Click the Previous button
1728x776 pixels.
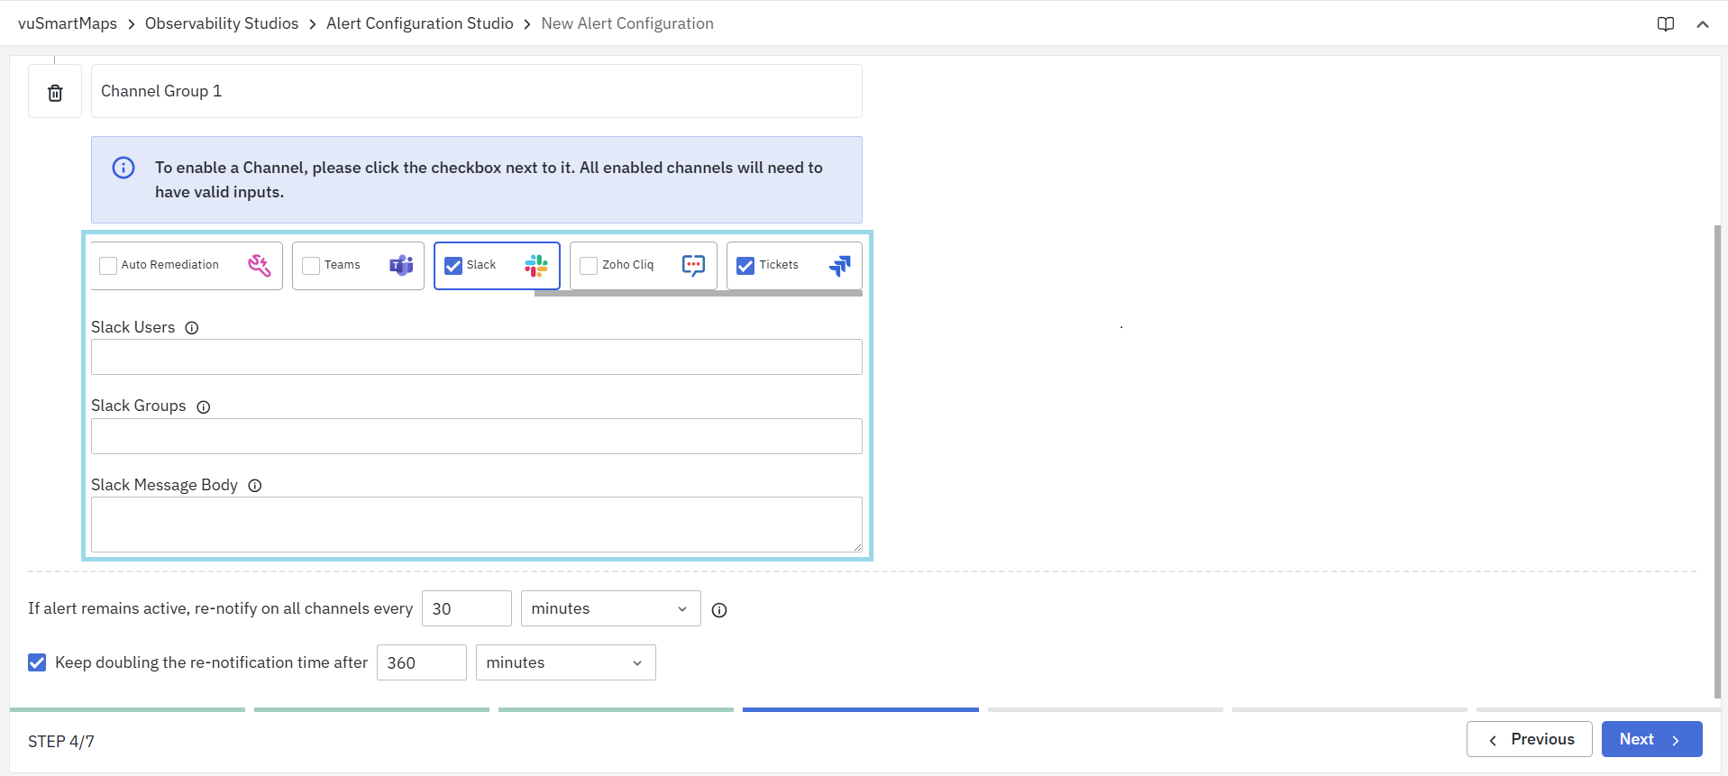pos(1529,739)
